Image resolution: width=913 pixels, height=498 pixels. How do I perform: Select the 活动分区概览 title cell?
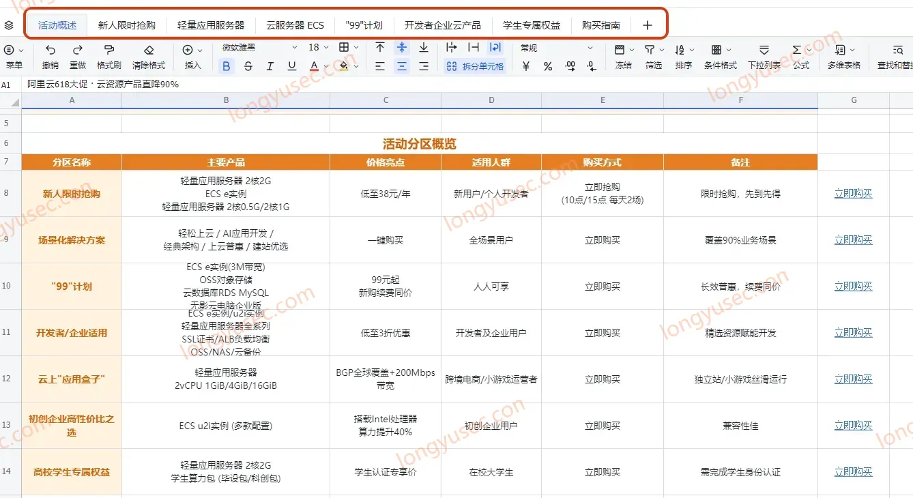(x=420, y=144)
